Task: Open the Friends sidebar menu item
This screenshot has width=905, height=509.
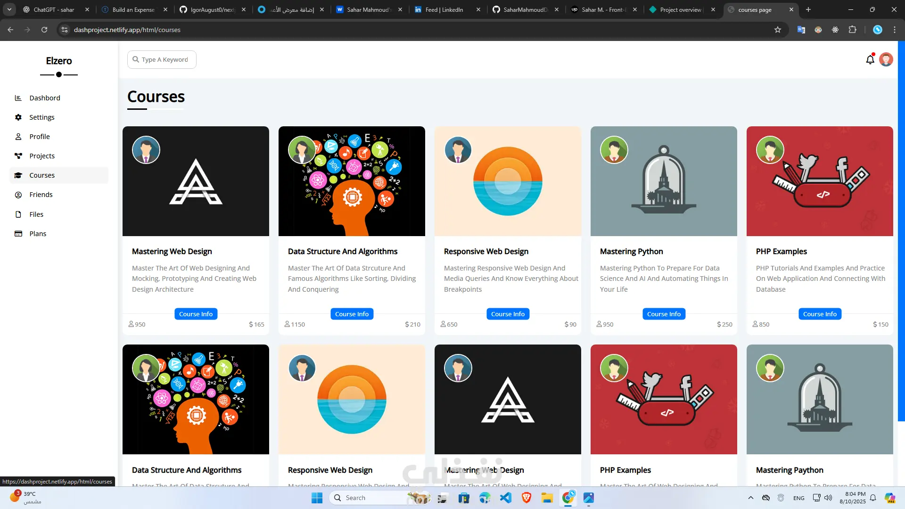Action: coord(41,195)
